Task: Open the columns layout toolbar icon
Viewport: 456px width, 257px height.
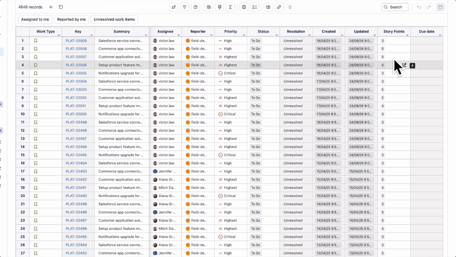Action: (244, 7)
